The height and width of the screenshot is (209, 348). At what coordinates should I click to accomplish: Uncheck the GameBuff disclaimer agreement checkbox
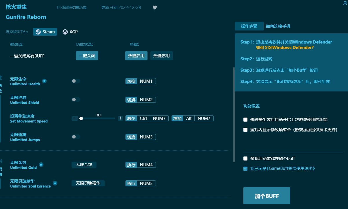pos(245,168)
